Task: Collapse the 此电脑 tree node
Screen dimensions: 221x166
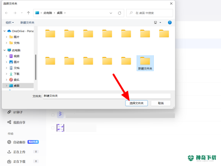Action: [x=4, y=50]
